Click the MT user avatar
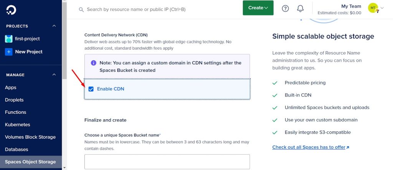 [373, 8]
